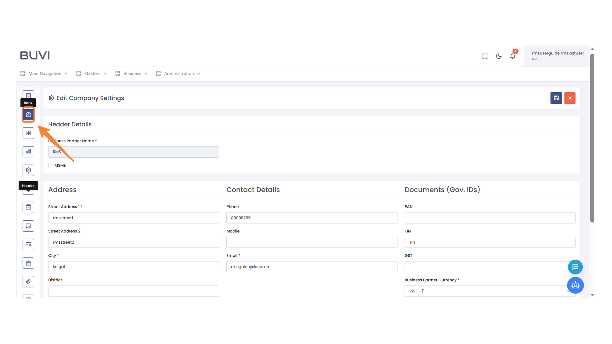612x344 pixels.
Task: Toggle dark mode moon icon
Action: click(499, 56)
